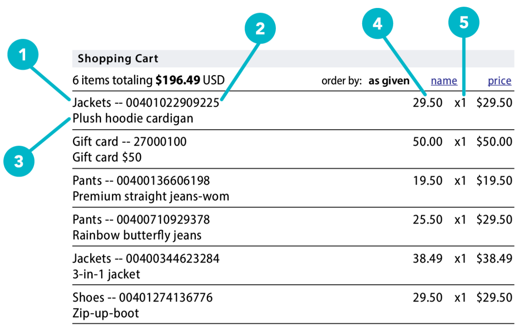Click the Shopping Cart header bar
The height and width of the screenshot is (327, 519).
point(293,59)
